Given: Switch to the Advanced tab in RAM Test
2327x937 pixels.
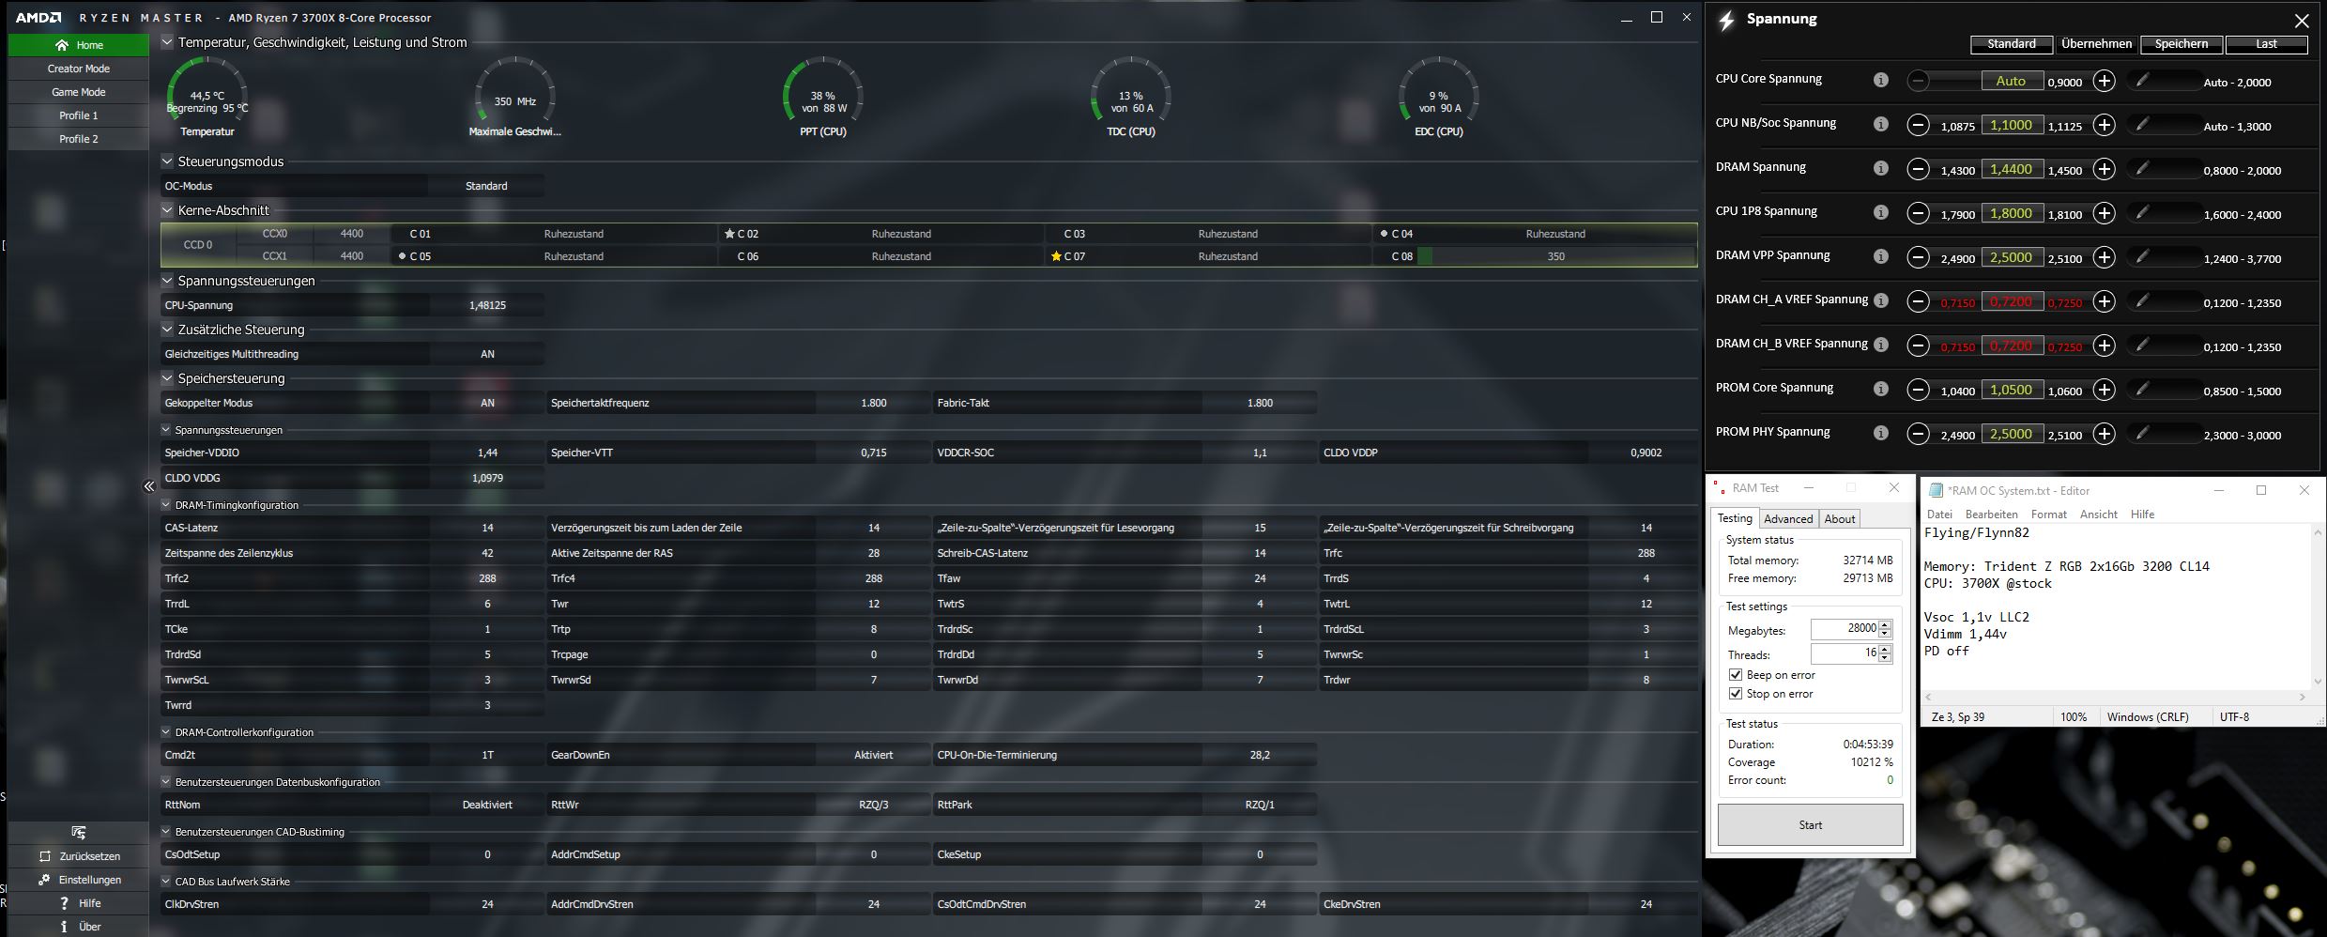Looking at the screenshot, I should point(1788,518).
